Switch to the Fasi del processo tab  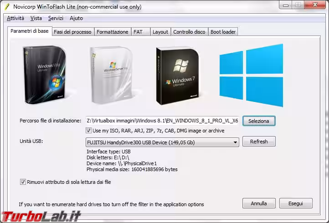73,32
